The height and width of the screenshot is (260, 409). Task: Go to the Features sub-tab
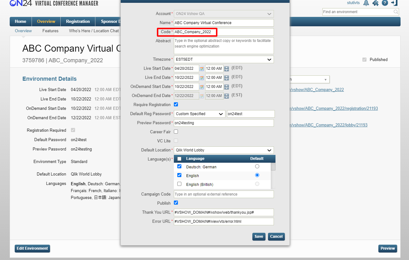[50, 31]
